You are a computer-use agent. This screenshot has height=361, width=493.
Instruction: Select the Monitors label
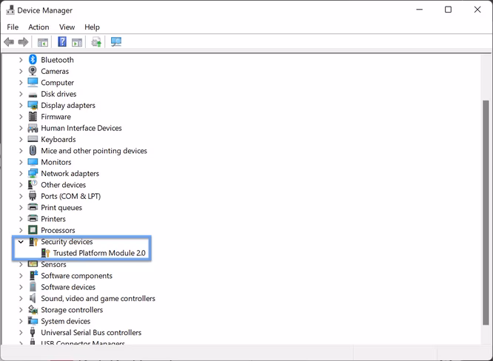click(x=56, y=162)
